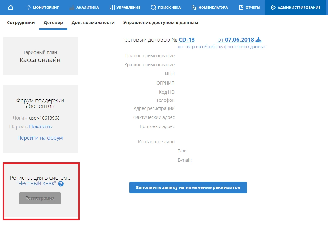This screenshot has height=226, width=328.
Task: Click the home icon in navigation bar
Action: (11, 8)
